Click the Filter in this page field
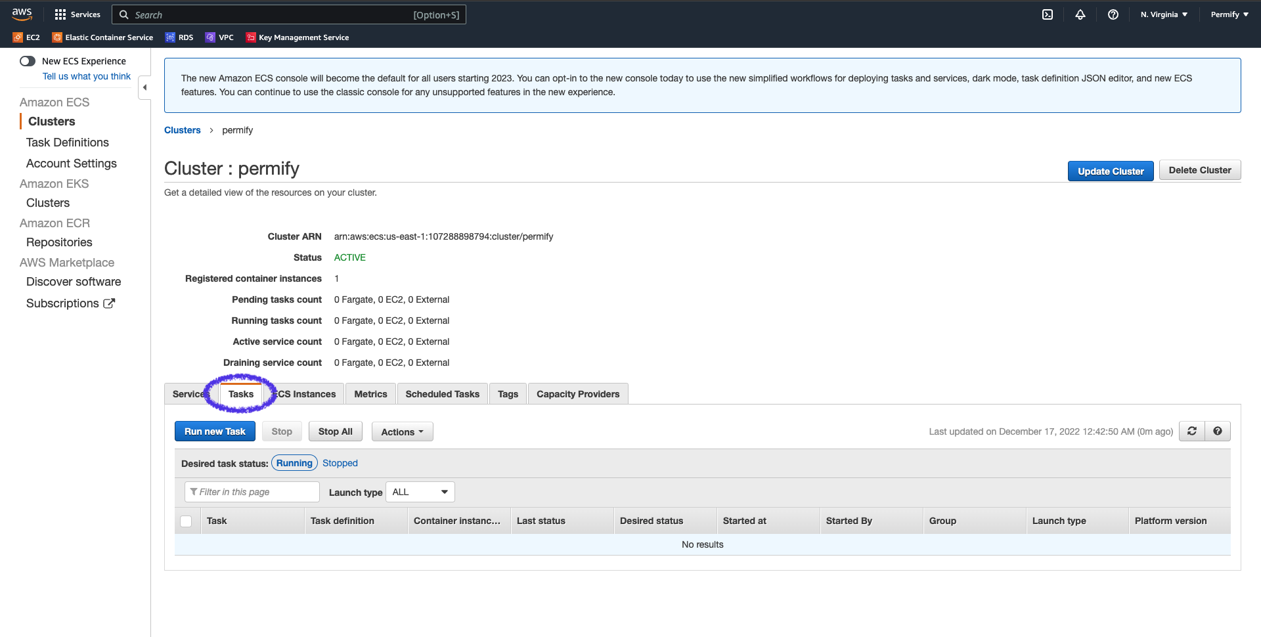Viewport: 1261px width, 637px height. [x=252, y=492]
